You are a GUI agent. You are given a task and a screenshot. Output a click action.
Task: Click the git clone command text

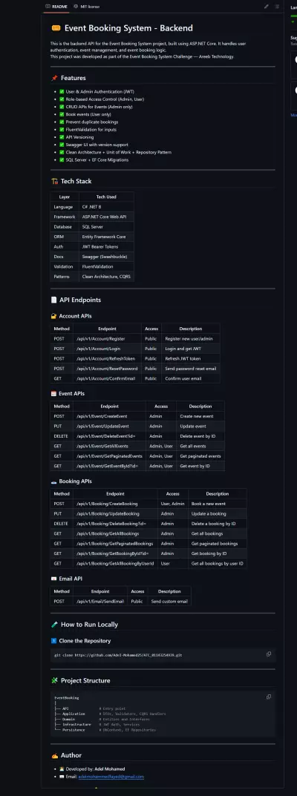click(118, 655)
